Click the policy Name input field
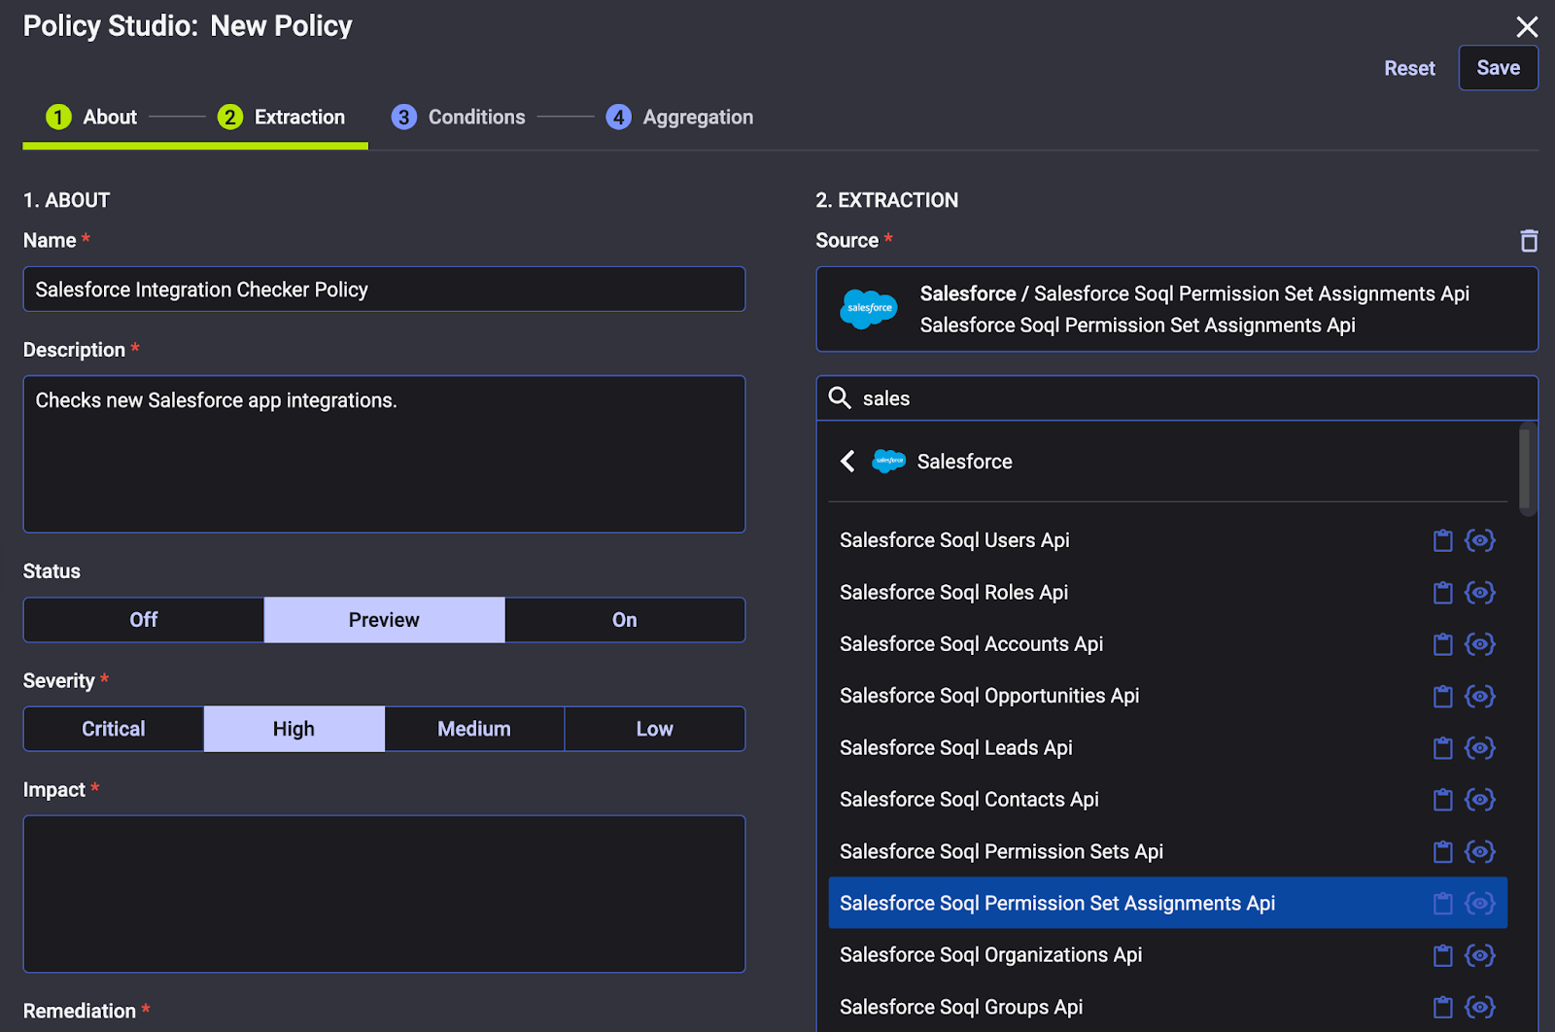 [x=384, y=290]
